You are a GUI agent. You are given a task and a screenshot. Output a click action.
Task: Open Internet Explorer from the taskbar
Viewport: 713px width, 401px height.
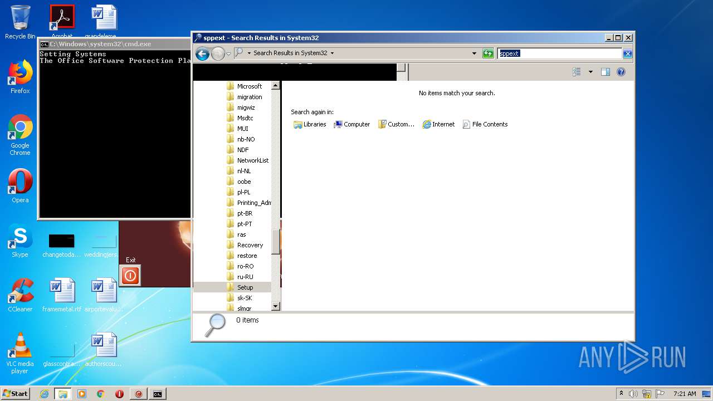[x=44, y=394]
